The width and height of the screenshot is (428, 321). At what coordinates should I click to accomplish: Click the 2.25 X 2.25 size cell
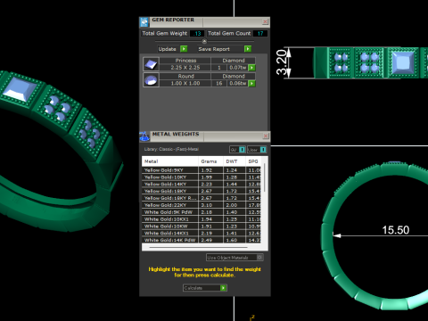click(x=185, y=68)
